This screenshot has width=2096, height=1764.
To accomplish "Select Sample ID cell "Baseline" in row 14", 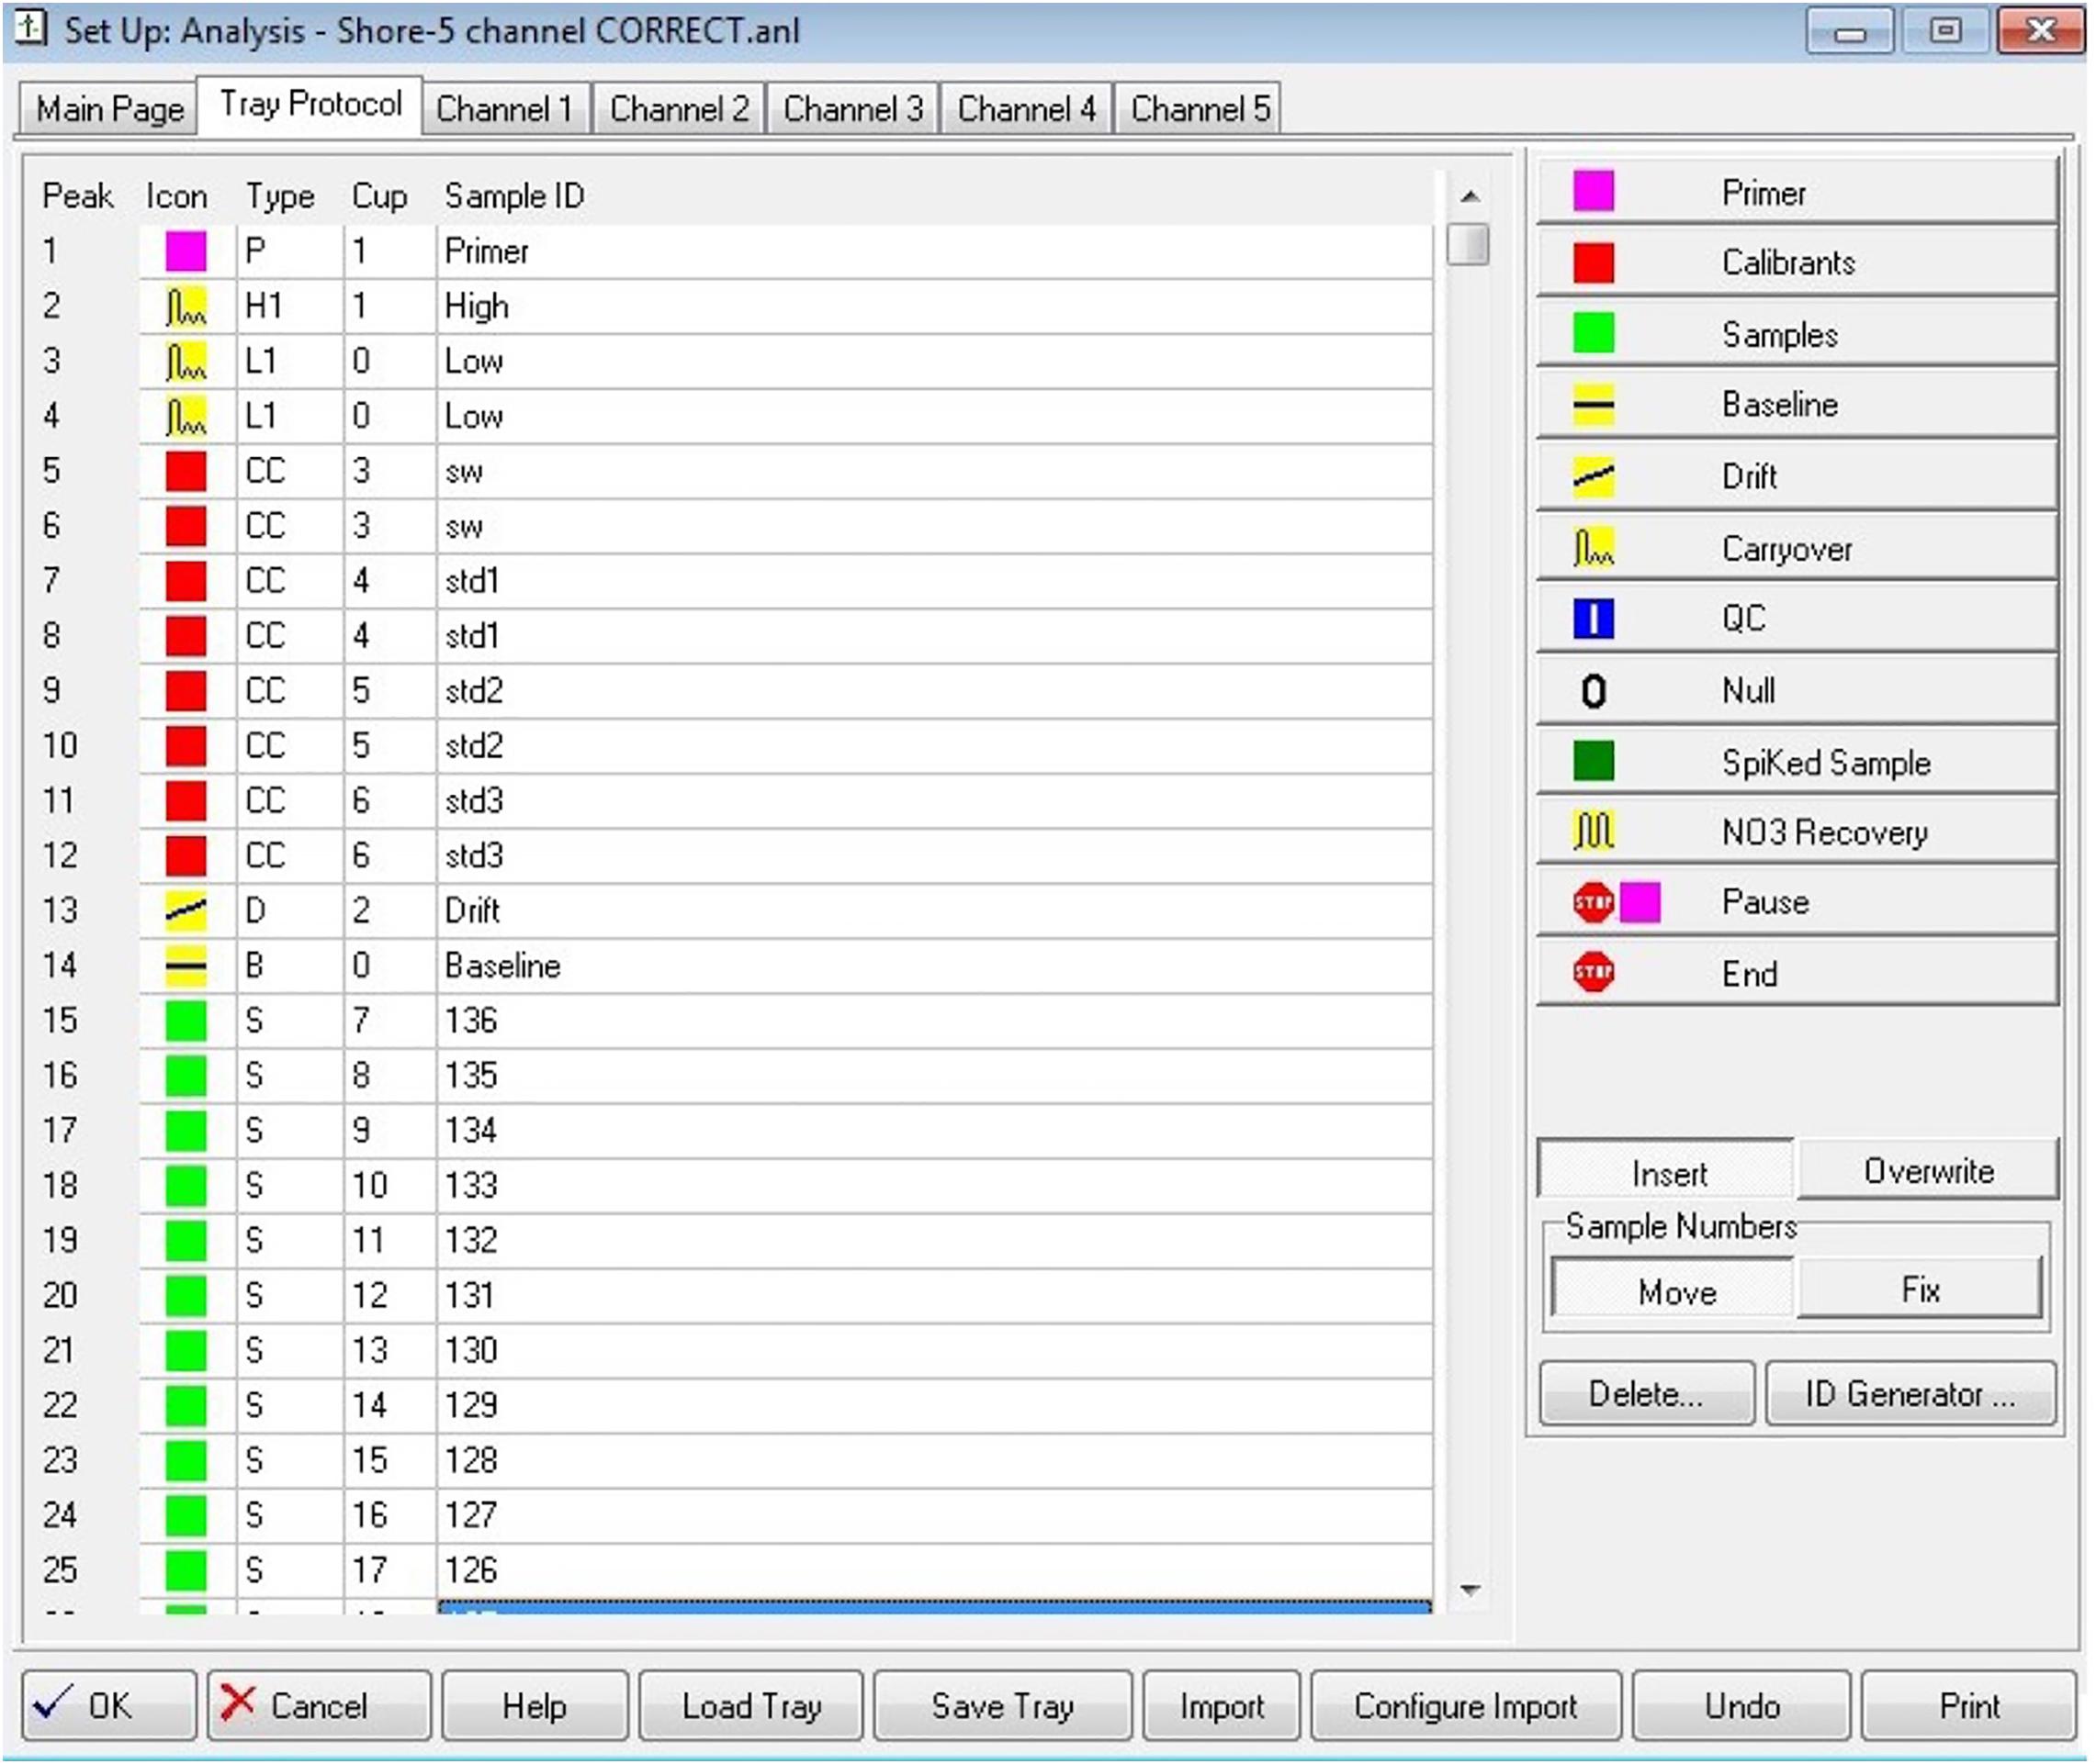I will [935, 966].
